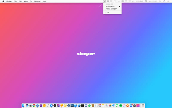Viewport: 172px width, 108px height.
Task: Click the %100 battery status
Action: tap(139, 1)
